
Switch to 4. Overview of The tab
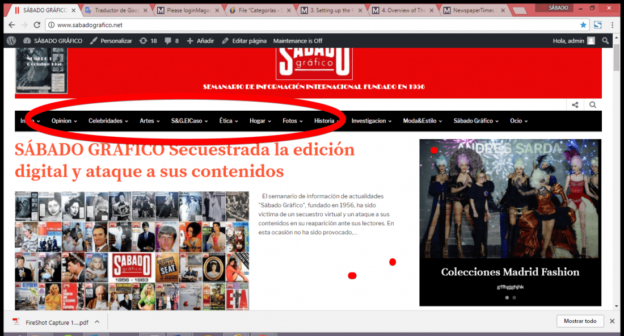coord(403,10)
